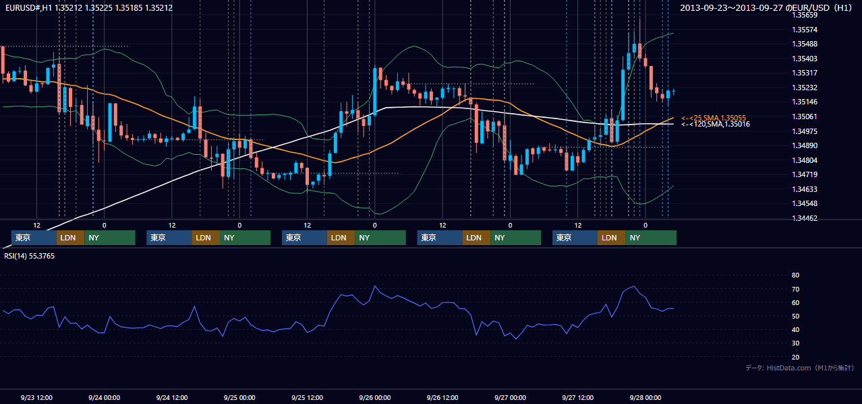Click the 1.35659 price axis label

[x=805, y=15]
